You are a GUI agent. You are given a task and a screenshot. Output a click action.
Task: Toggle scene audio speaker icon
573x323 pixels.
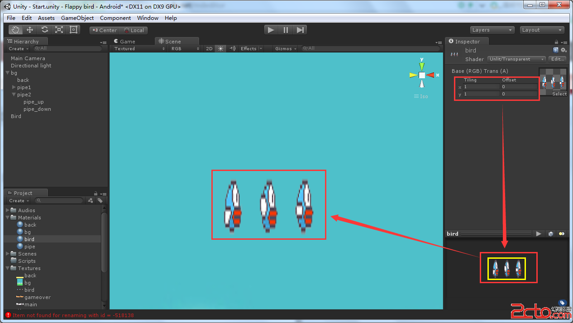click(232, 48)
